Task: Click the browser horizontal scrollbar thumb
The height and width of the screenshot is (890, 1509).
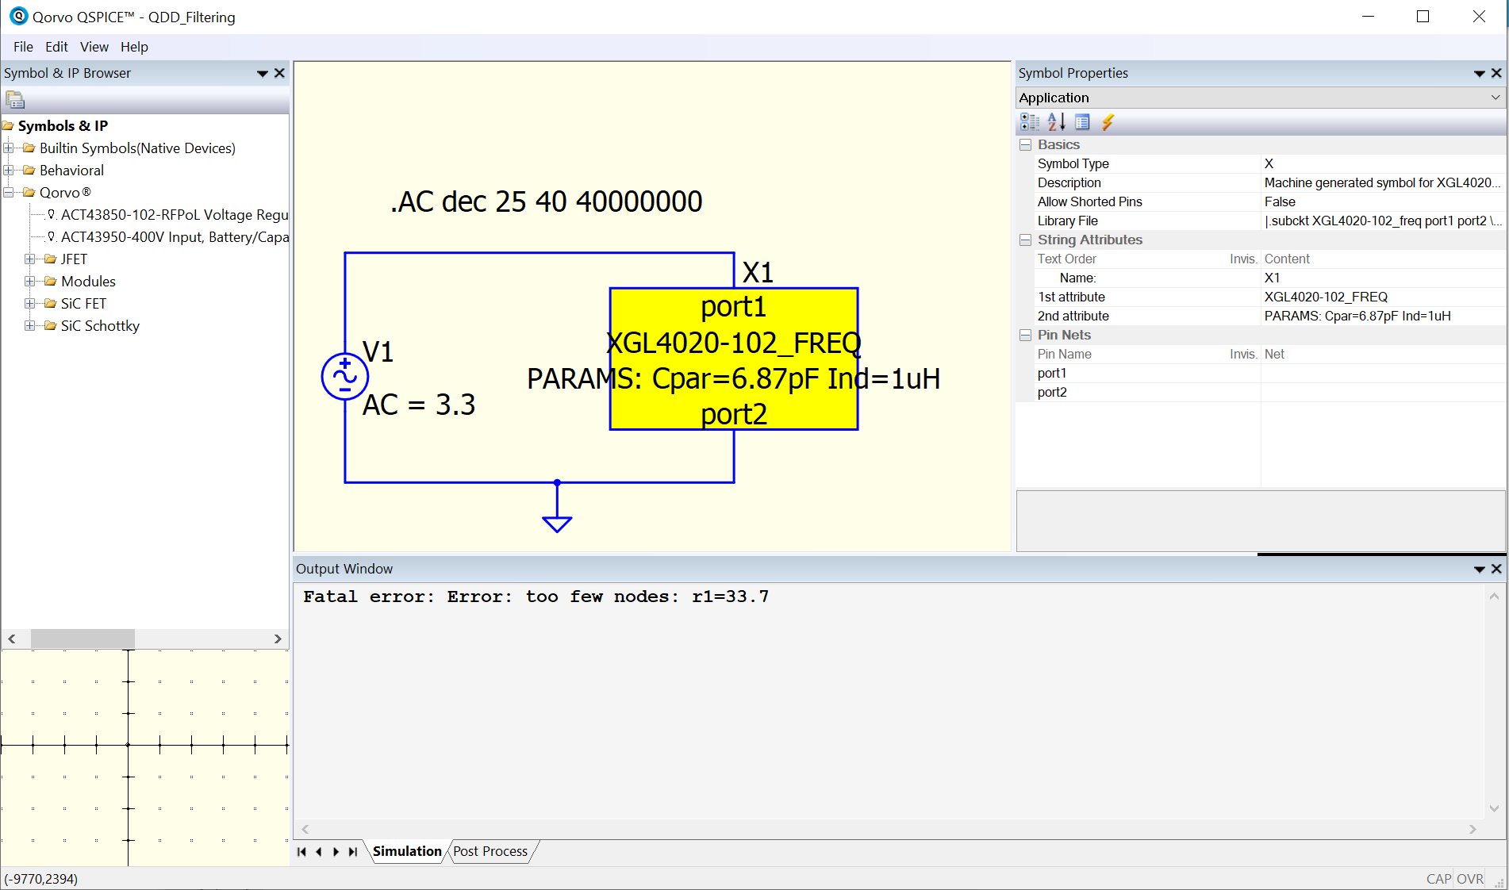Action: 83,639
